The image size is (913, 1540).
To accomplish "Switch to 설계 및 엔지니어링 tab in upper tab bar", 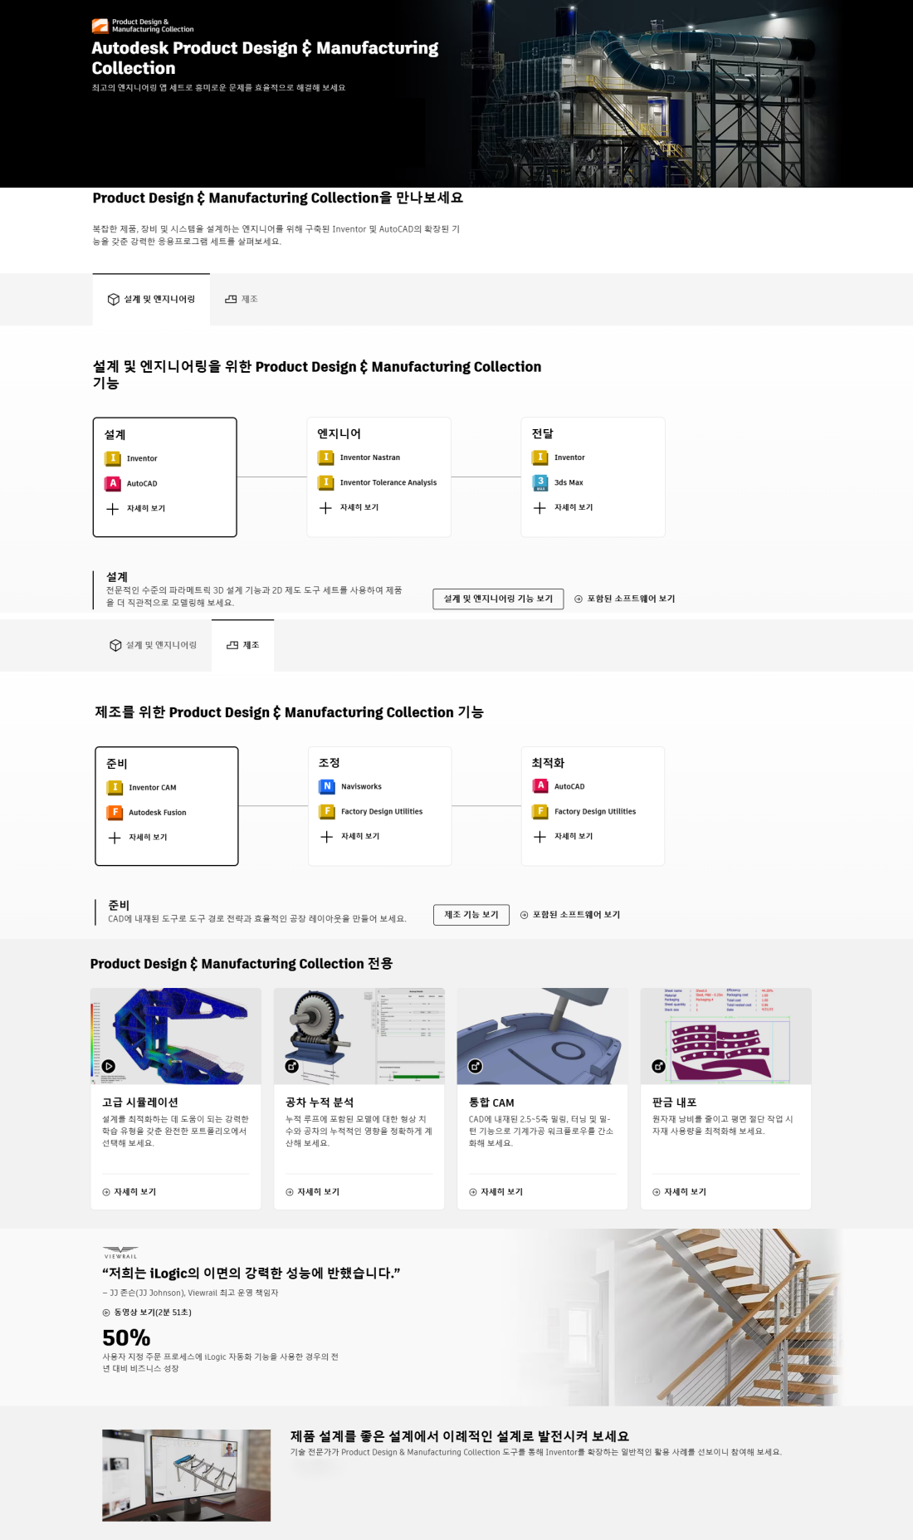I will click(x=151, y=299).
